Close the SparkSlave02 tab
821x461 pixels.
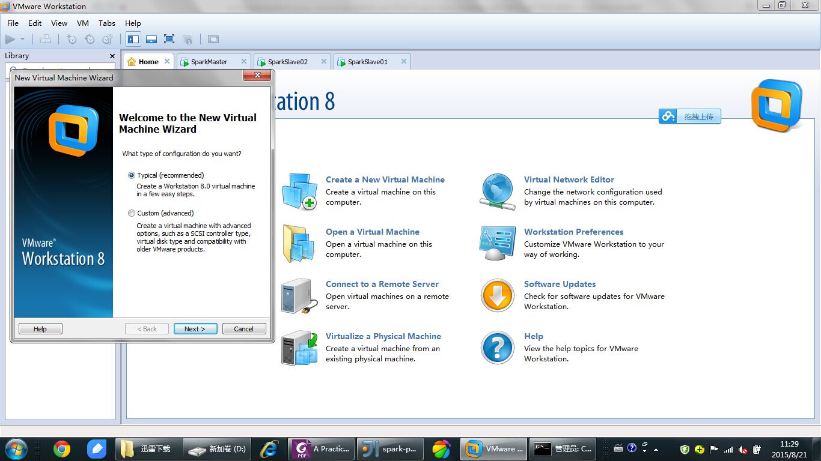(x=324, y=61)
